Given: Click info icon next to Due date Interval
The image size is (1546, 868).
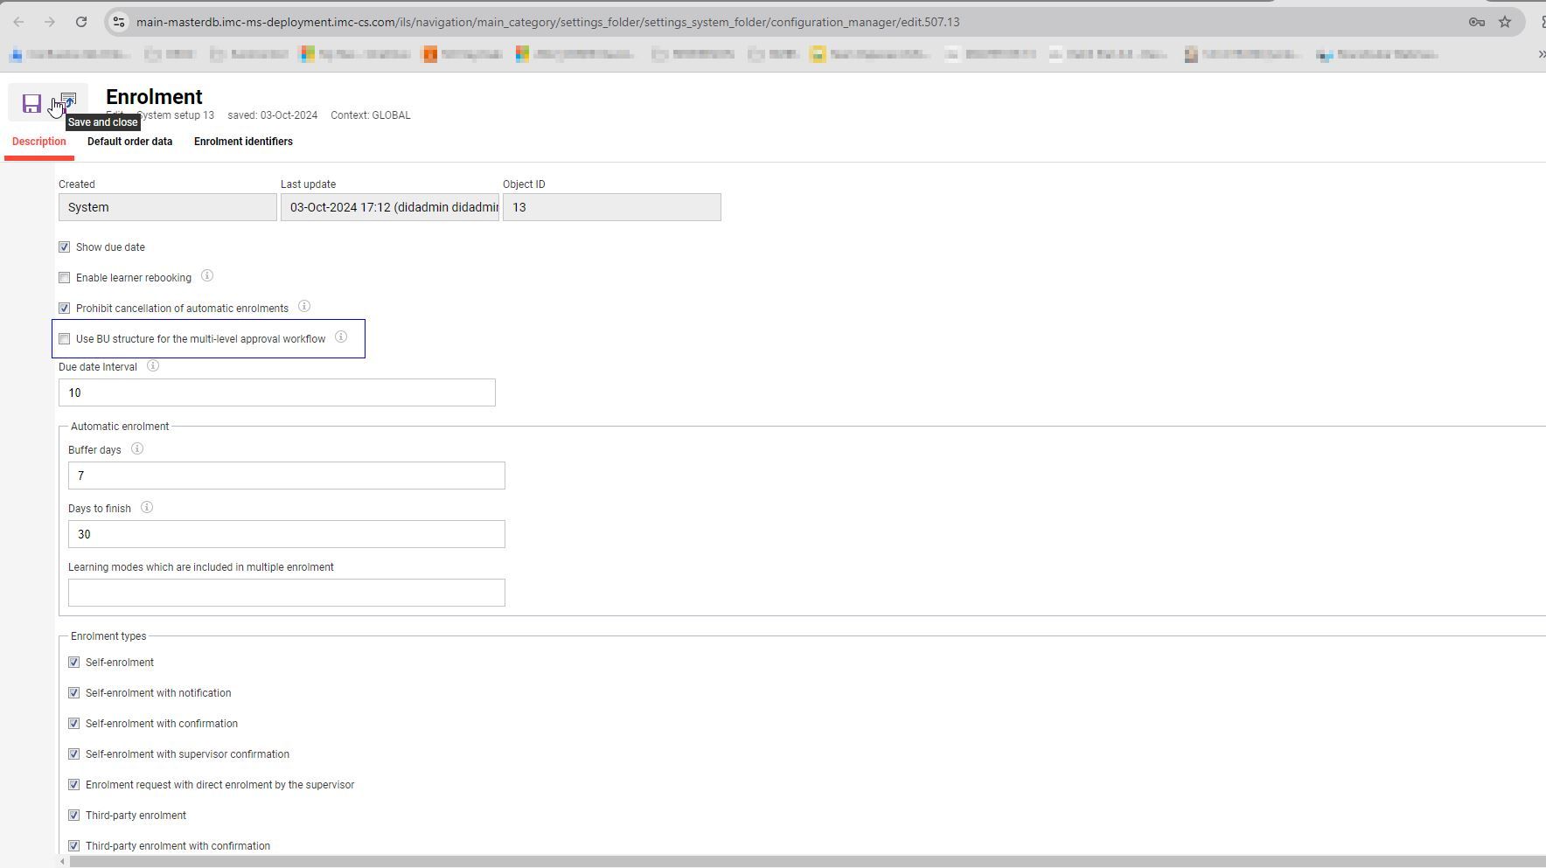Looking at the screenshot, I should (x=153, y=366).
